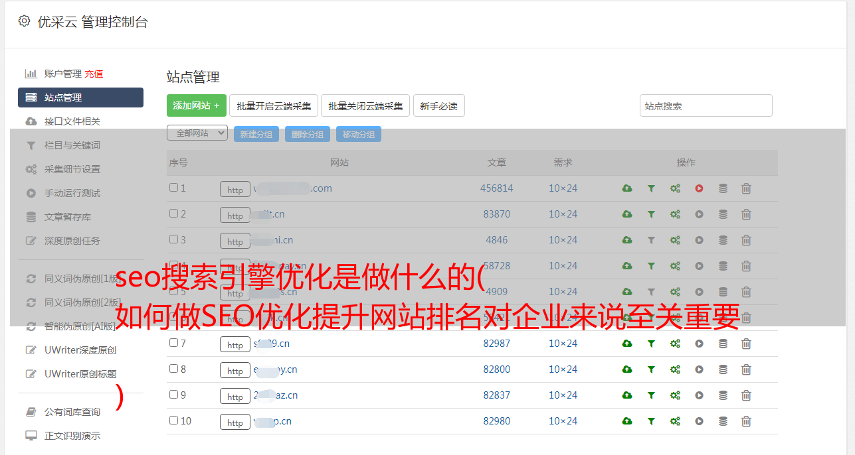Image resolution: width=855 pixels, height=455 pixels.
Task: Click the gears icon in row 9
Action: pyautogui.click(x=675, y=395)
